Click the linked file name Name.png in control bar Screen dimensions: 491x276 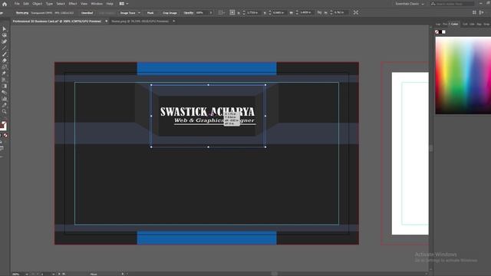point(22,13)
